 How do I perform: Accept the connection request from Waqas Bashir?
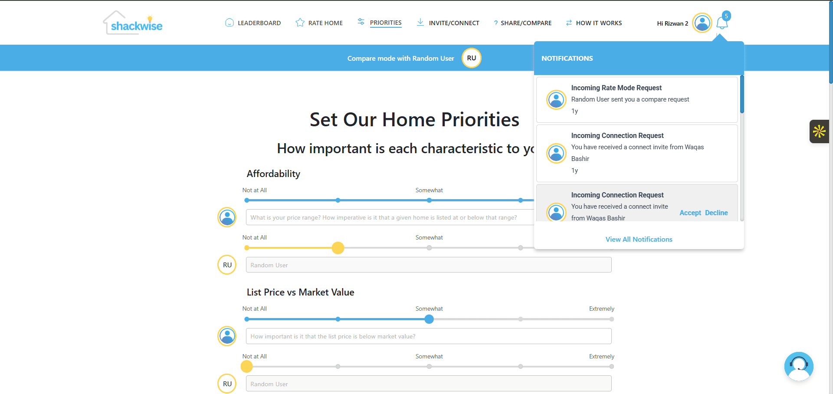coord(690,213)
